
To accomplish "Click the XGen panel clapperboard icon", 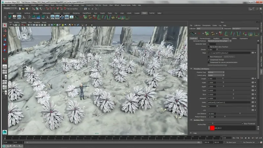I will [213, 34].
